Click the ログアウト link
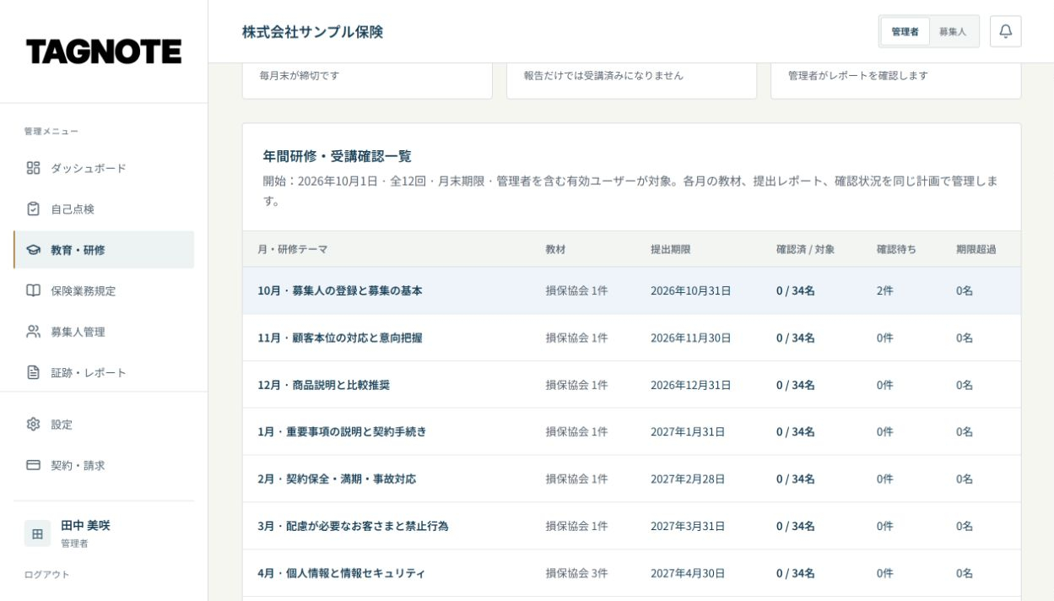The height and width of the screenshot is (601, 1054). (47, 574)
